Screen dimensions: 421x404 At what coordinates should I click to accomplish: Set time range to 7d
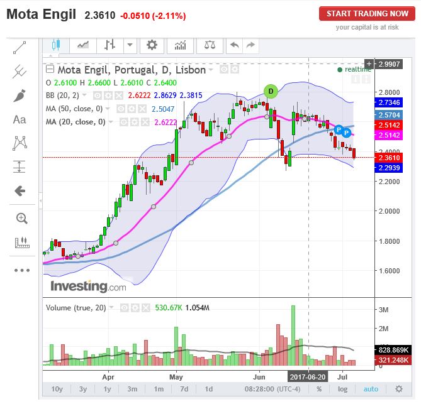tap(184, 389)
